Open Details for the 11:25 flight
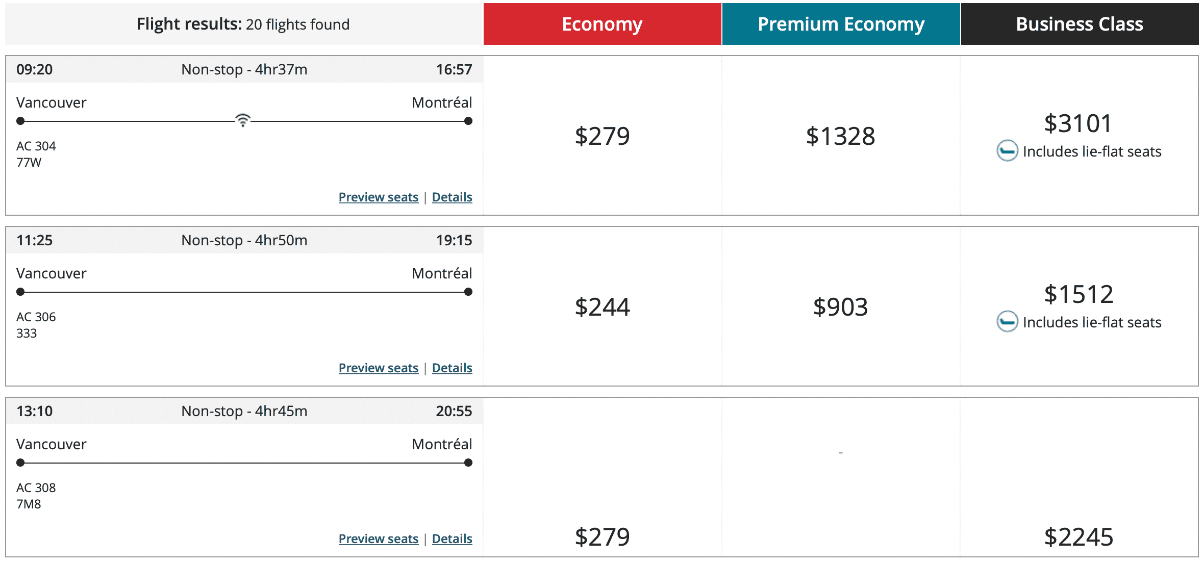1203x563 pixels. click(452, 368)
